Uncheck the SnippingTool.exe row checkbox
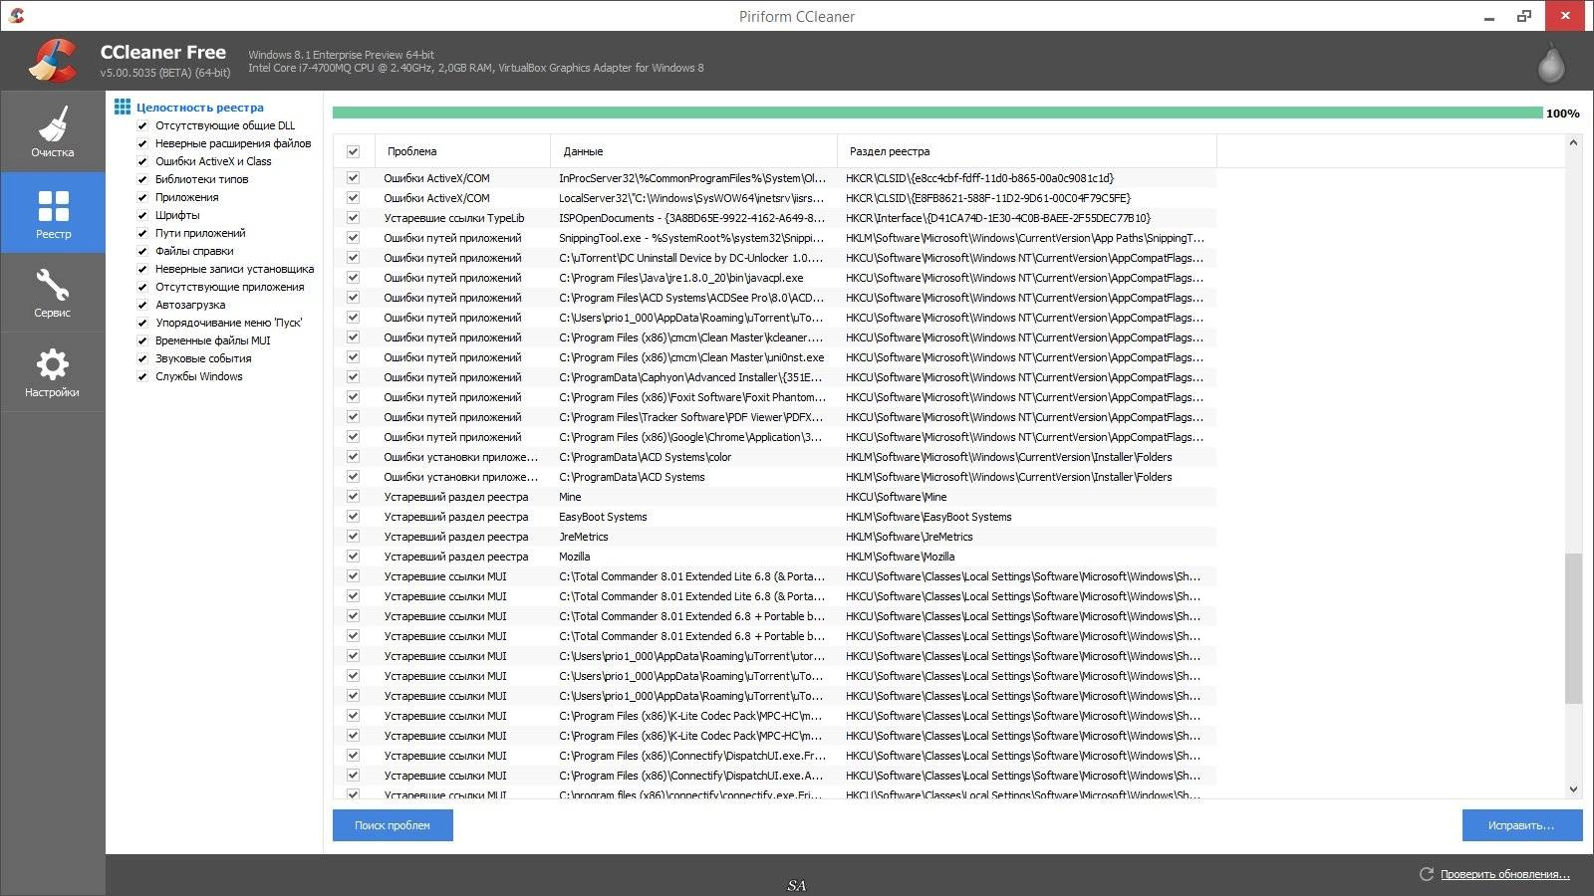Screen dimensions: 1594x896 pyautogui.click(x=353, y=238)
